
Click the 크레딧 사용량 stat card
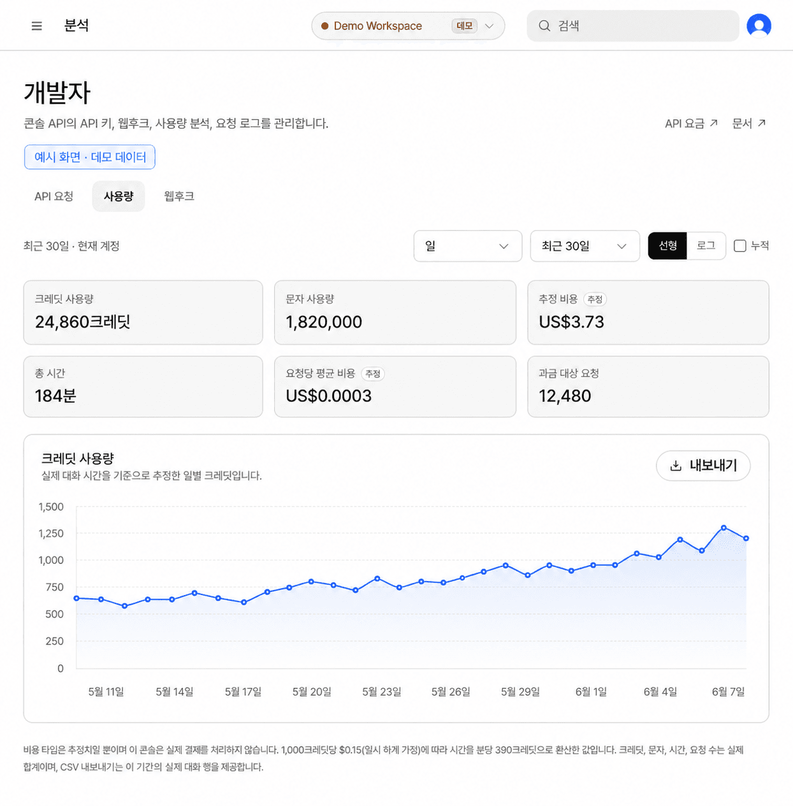(143, 312)
